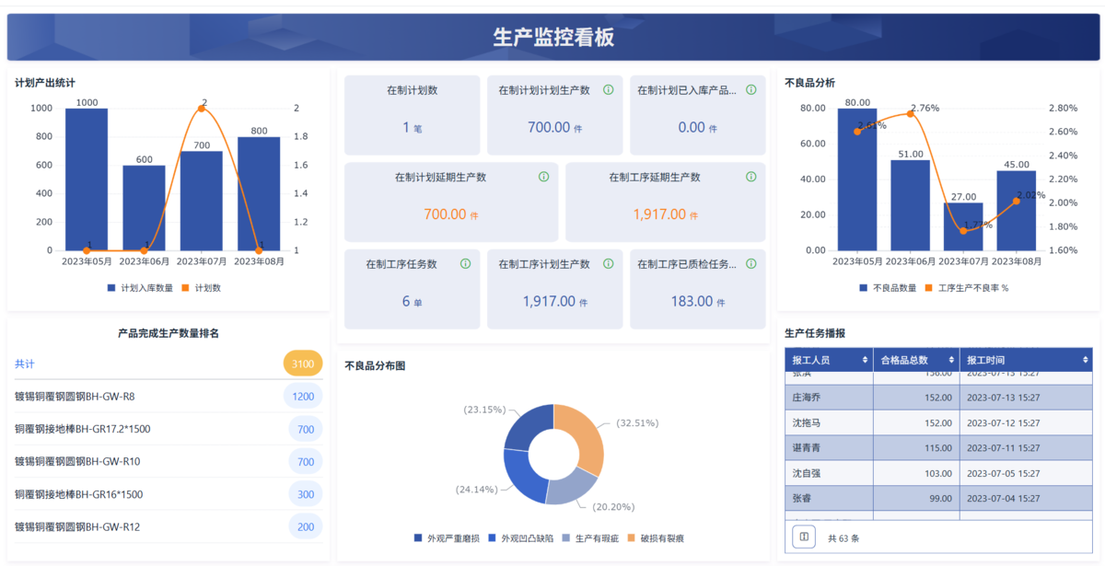Viewport: 1105px width, 566px height.
Task: Click the 在制计划数 card
Action: [x=413, y=115]
